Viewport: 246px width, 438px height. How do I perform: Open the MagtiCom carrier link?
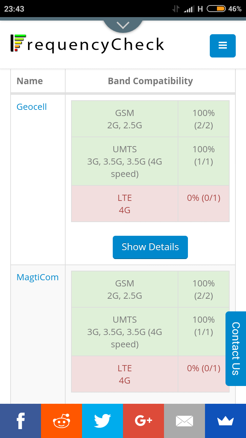(x=38, y=277)
